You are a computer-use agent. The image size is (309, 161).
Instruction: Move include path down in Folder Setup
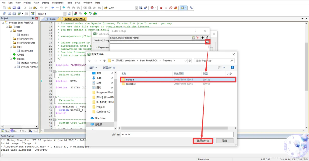pos(207,38)
